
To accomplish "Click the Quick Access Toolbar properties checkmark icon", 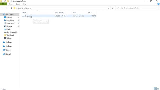I will click(x=5, y=1).
